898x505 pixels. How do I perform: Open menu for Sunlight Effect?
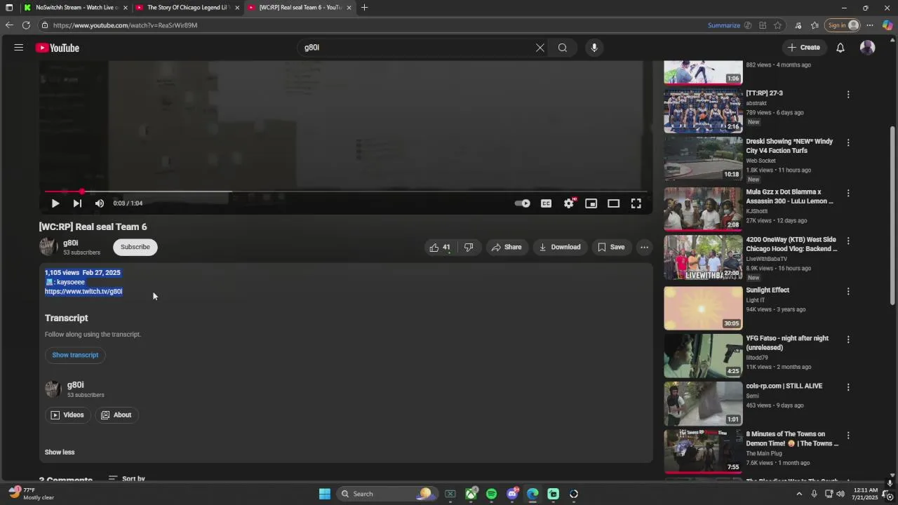point(848,291)
